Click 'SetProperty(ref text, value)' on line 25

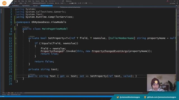pos(111,76)
